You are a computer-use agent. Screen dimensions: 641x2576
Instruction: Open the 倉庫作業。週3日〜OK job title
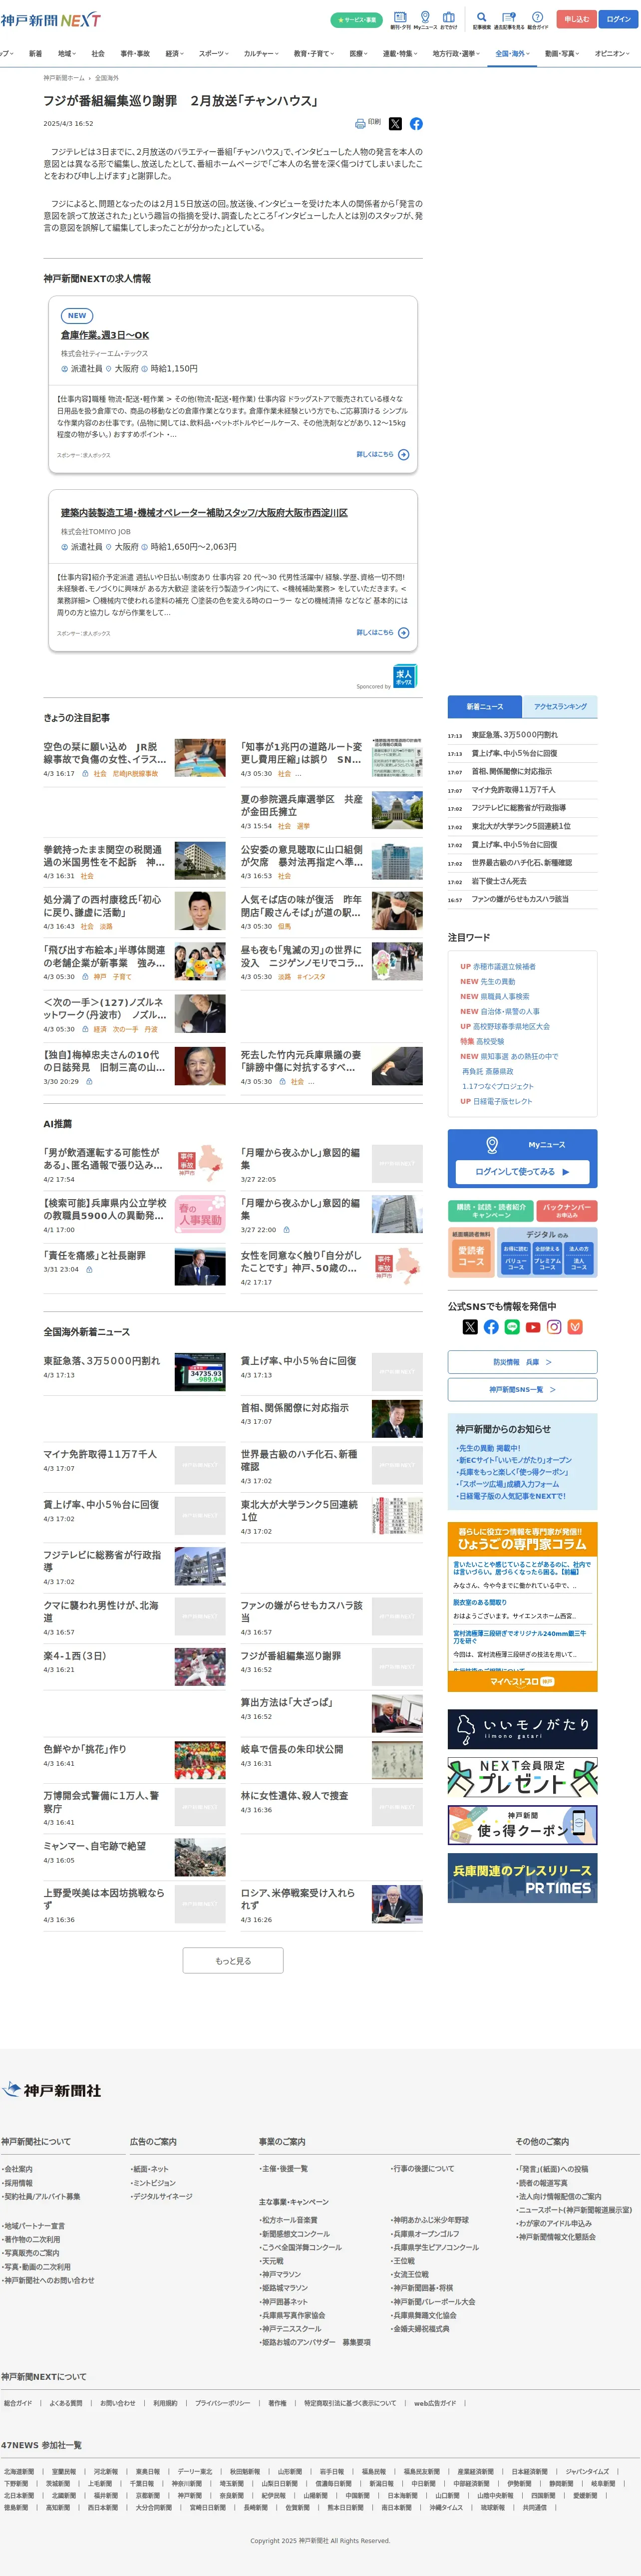[105, 335]
